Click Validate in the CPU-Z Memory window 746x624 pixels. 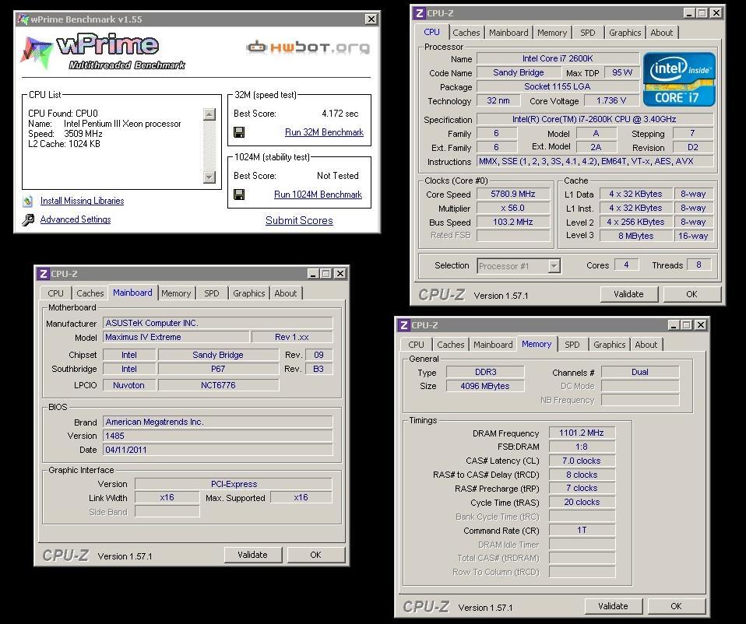[613, 606]
